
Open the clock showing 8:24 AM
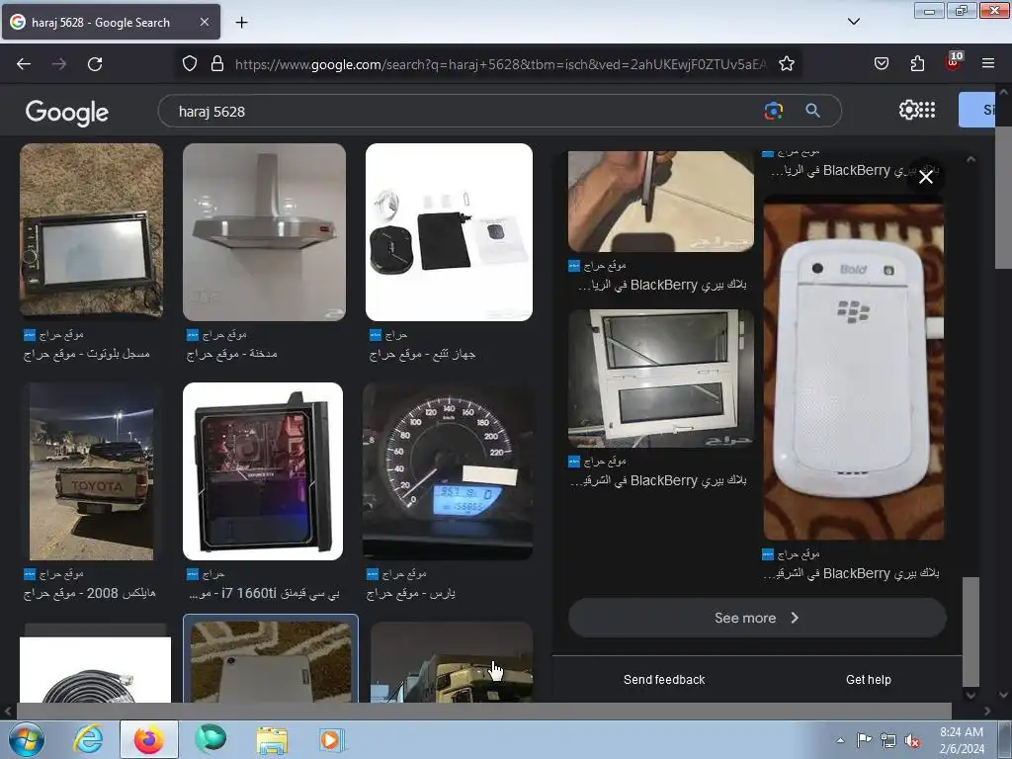pos(962,739)
